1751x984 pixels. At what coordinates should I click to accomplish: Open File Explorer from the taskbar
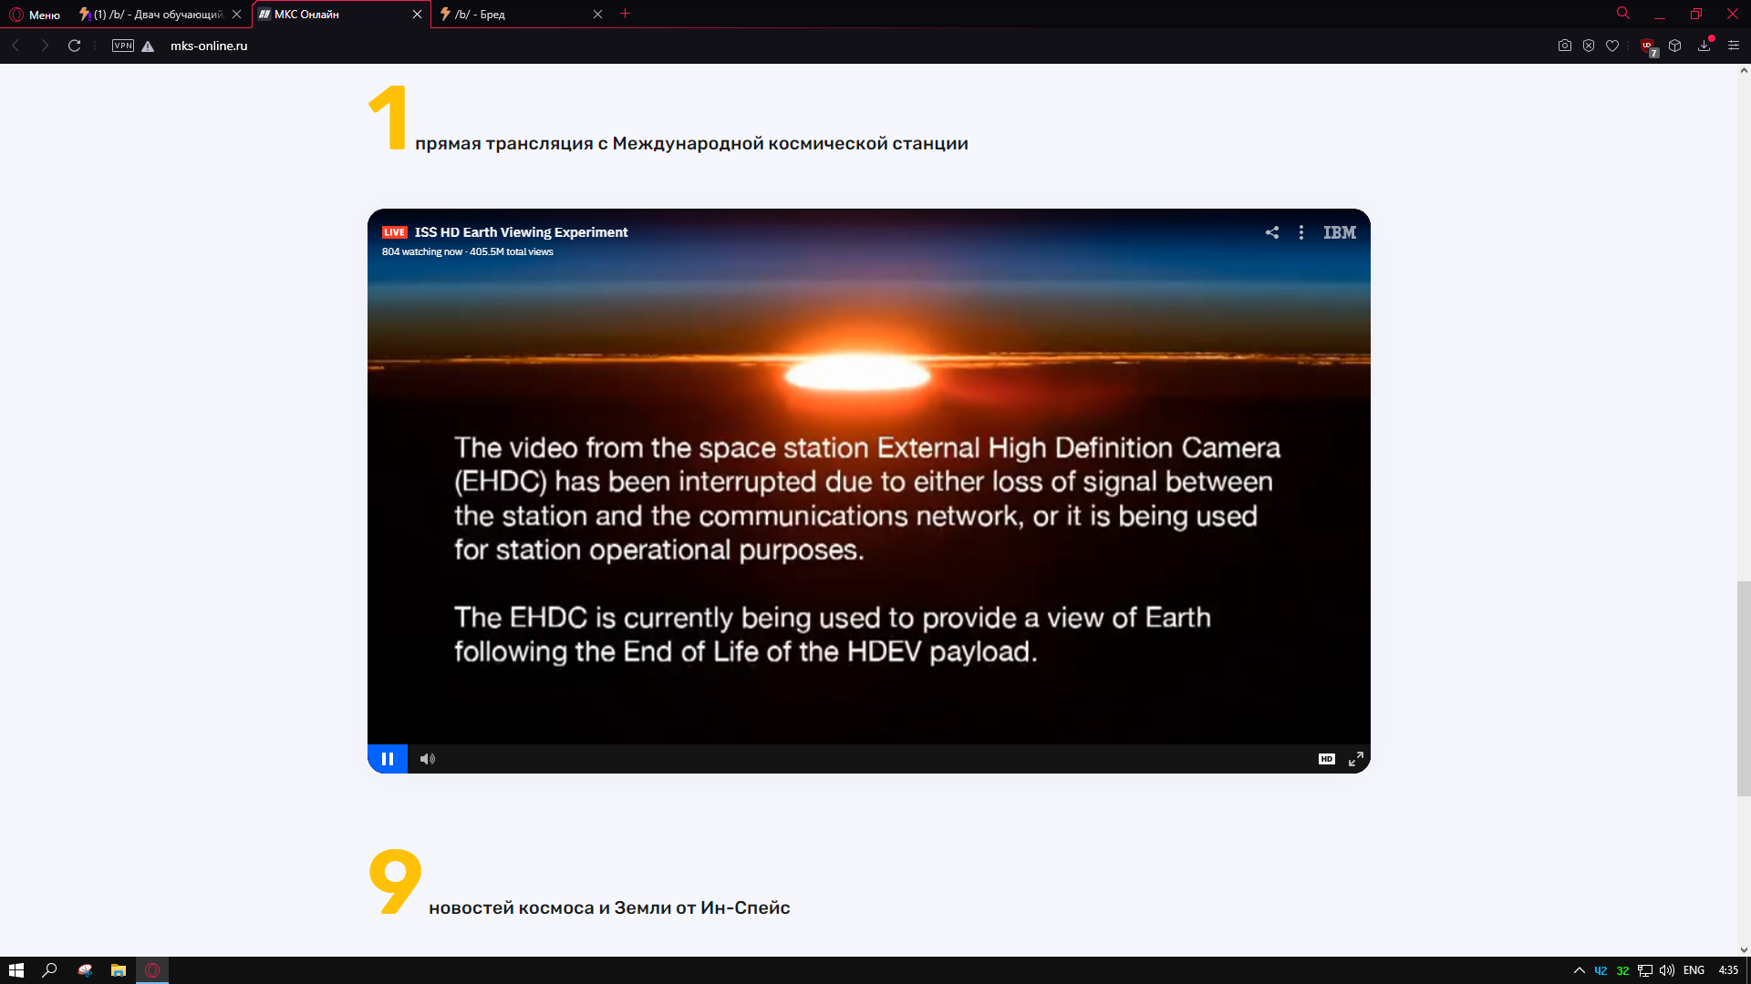pos(119,970)
